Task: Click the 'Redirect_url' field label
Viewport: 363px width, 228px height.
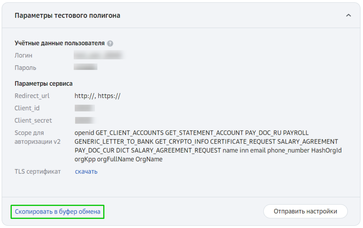Action: click(x=32, y=96)
